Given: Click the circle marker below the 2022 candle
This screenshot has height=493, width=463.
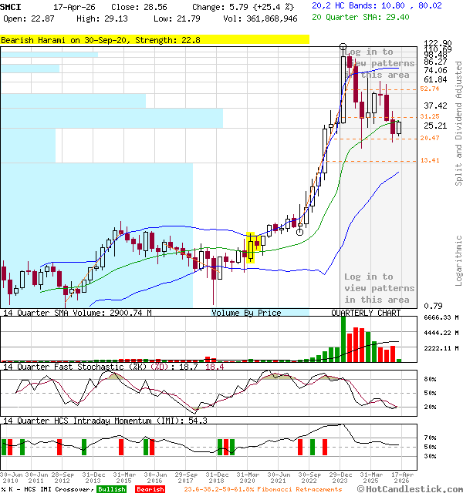Looking at the screenshot, I should point(299,232).
